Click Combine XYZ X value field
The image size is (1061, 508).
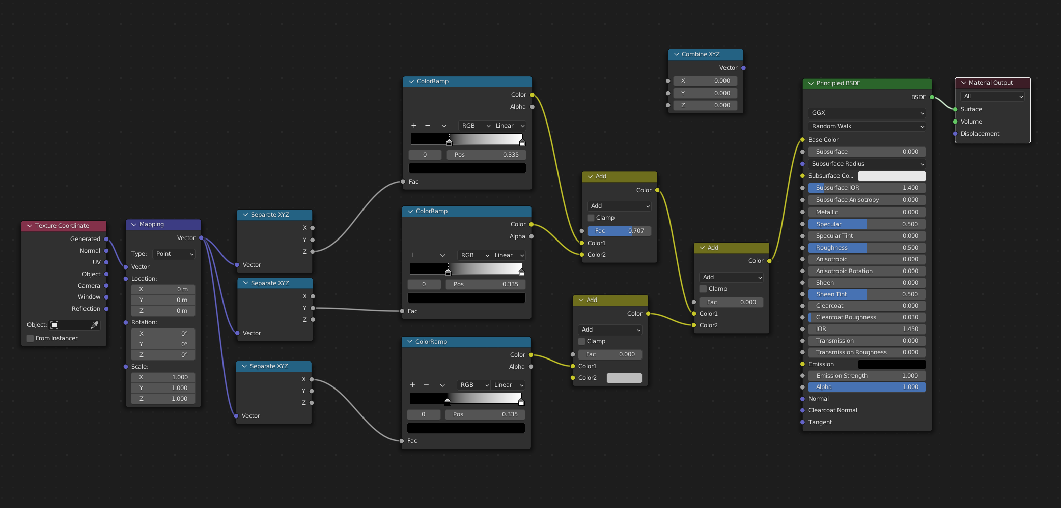(x=705, y=81)
